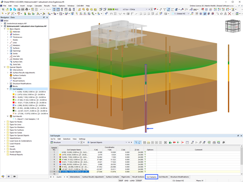Viewport: 243px width, 182px height.
Task: Select the Surface Results Adjustments tree item
Action: pos(24,73)
